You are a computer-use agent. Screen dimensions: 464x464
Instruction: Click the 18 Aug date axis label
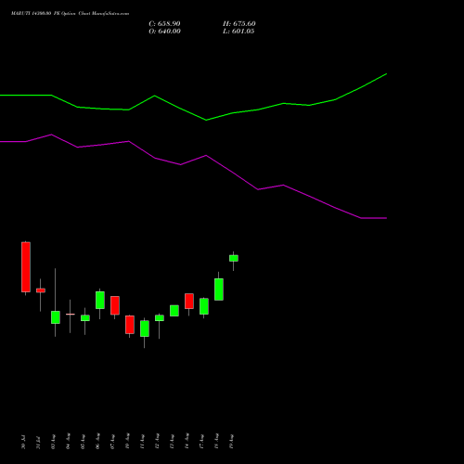pyautogui.click(x=217, y=442)
